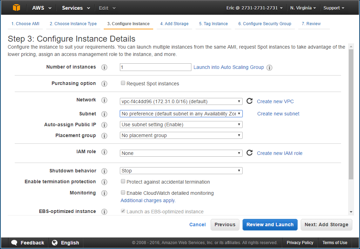This screenshot has height=249, width=360.
Task: Open the IAM role dropdown
Action: 181,153
